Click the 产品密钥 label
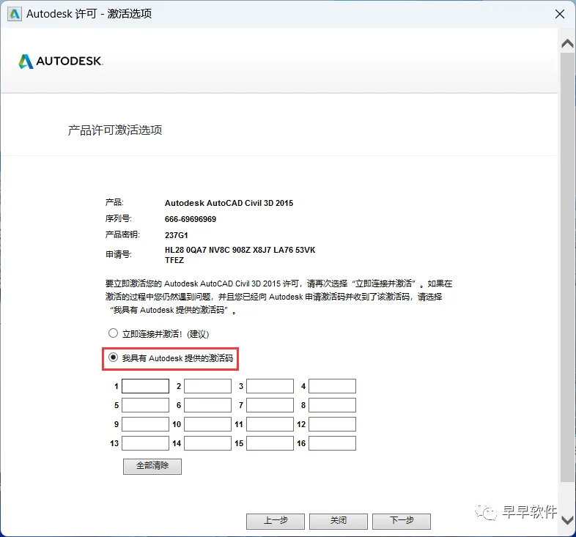 pos(122,234)
